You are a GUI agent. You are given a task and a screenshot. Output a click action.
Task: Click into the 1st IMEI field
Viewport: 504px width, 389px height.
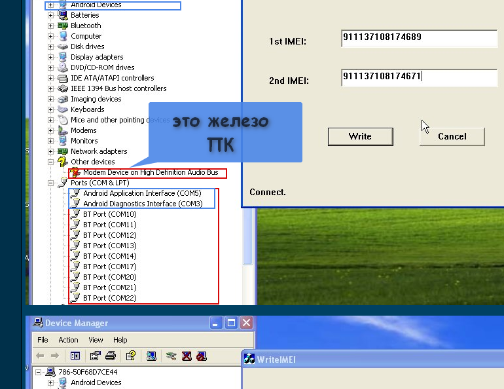(419, 38)
